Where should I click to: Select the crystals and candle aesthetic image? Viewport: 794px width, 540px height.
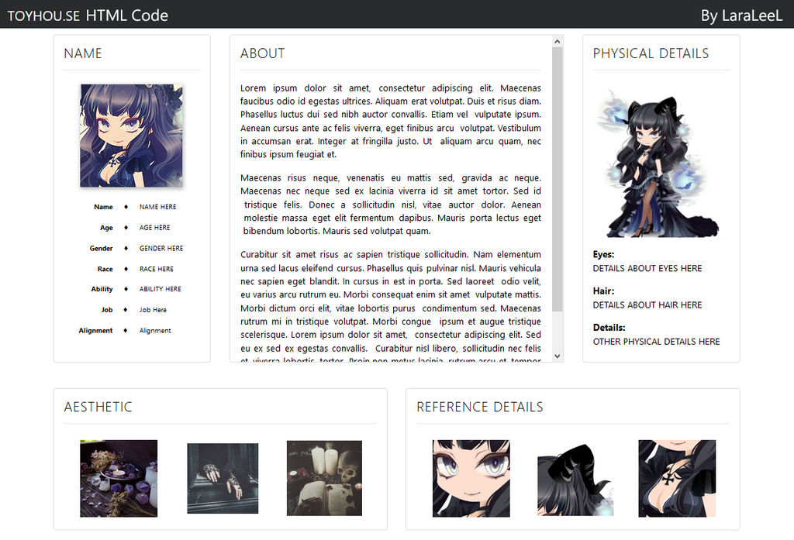coord(119,478)
